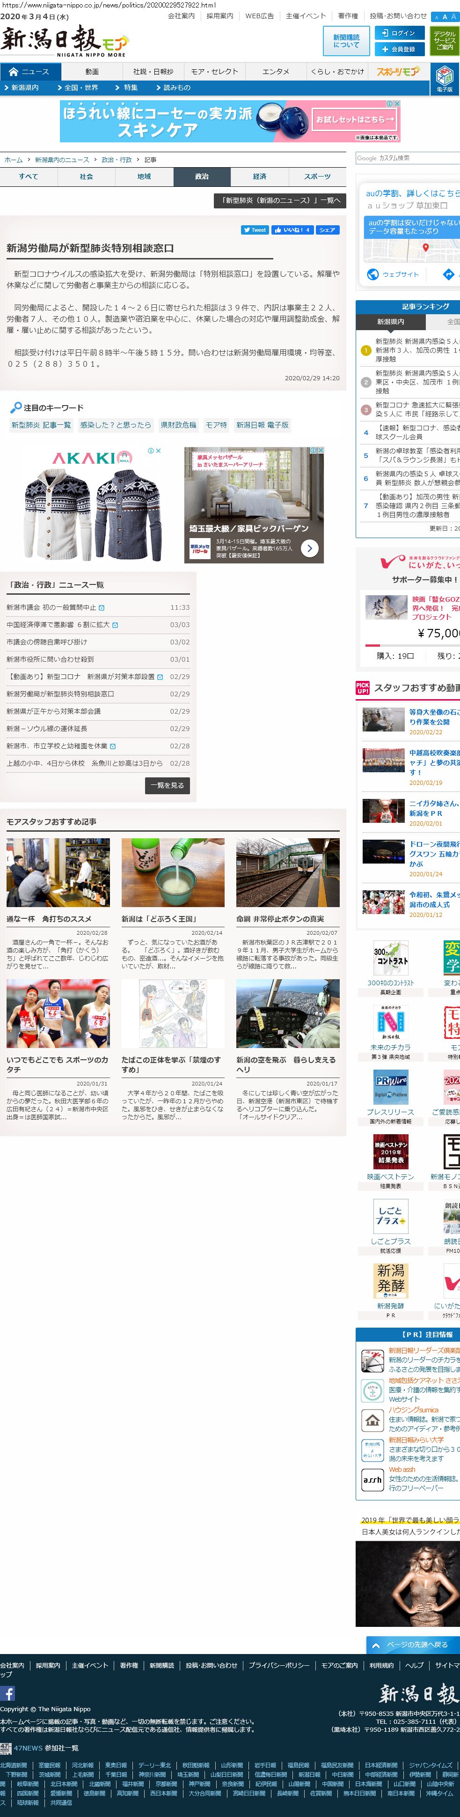The height and width of the screenshot is (1817, 460).
Task: Click the 一覧を見る button
Action: click(167, 785)
